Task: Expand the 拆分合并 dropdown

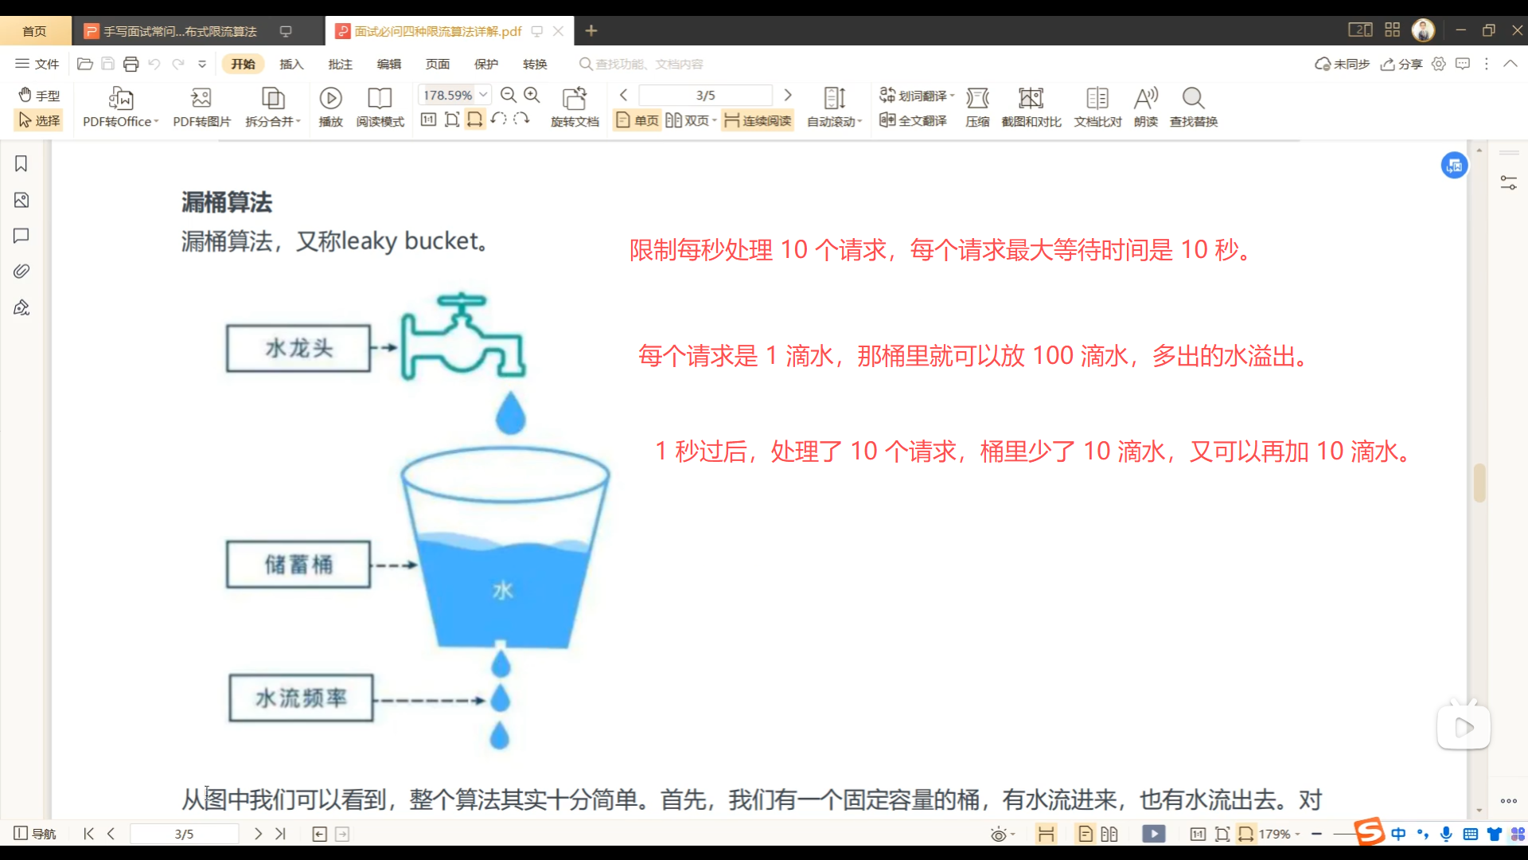Action: [x=298, y=121]
